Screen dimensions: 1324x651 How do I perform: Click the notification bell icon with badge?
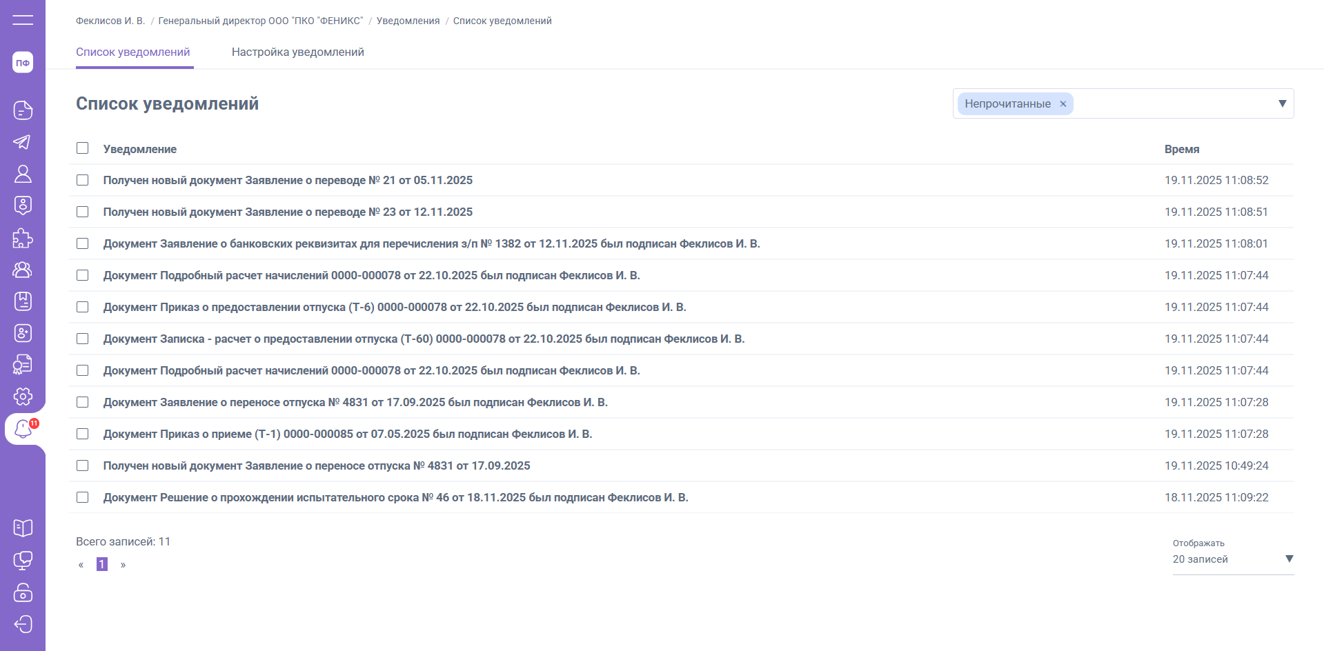click(x=23, y=429)
